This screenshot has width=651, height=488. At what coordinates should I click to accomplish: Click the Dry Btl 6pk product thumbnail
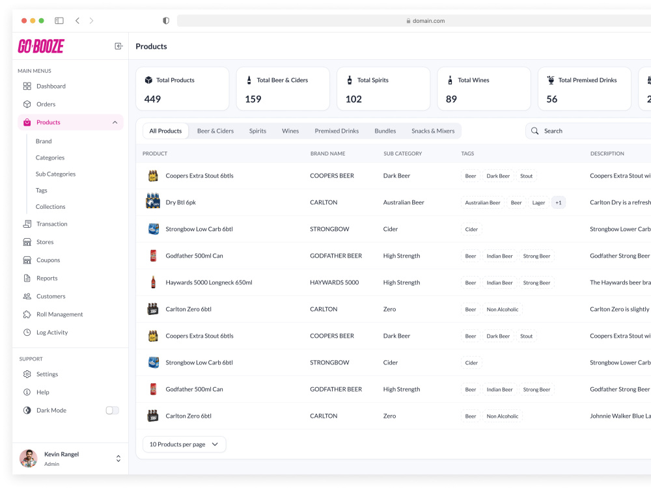click(x=153, y=201)
